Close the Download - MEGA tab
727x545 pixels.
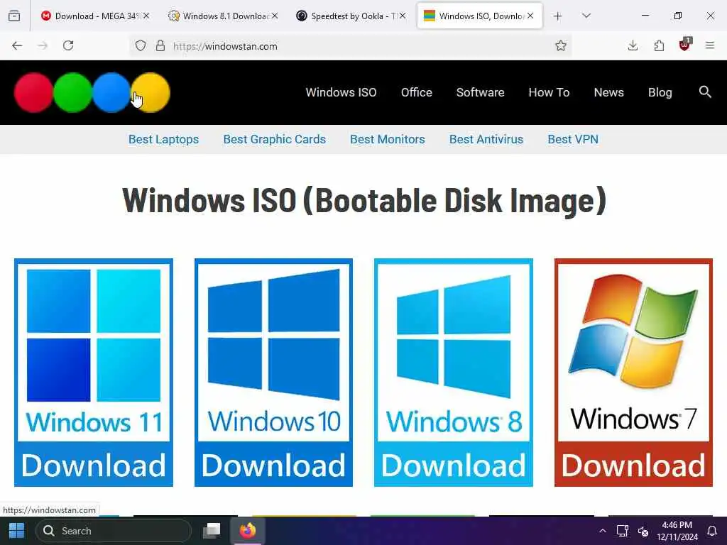[146, 16]
